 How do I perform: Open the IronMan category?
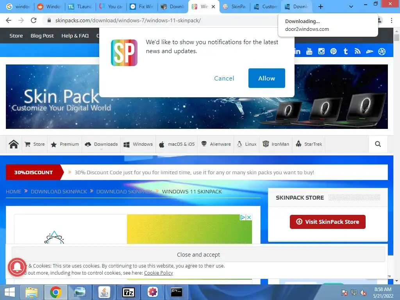click(x=276, y=144)
